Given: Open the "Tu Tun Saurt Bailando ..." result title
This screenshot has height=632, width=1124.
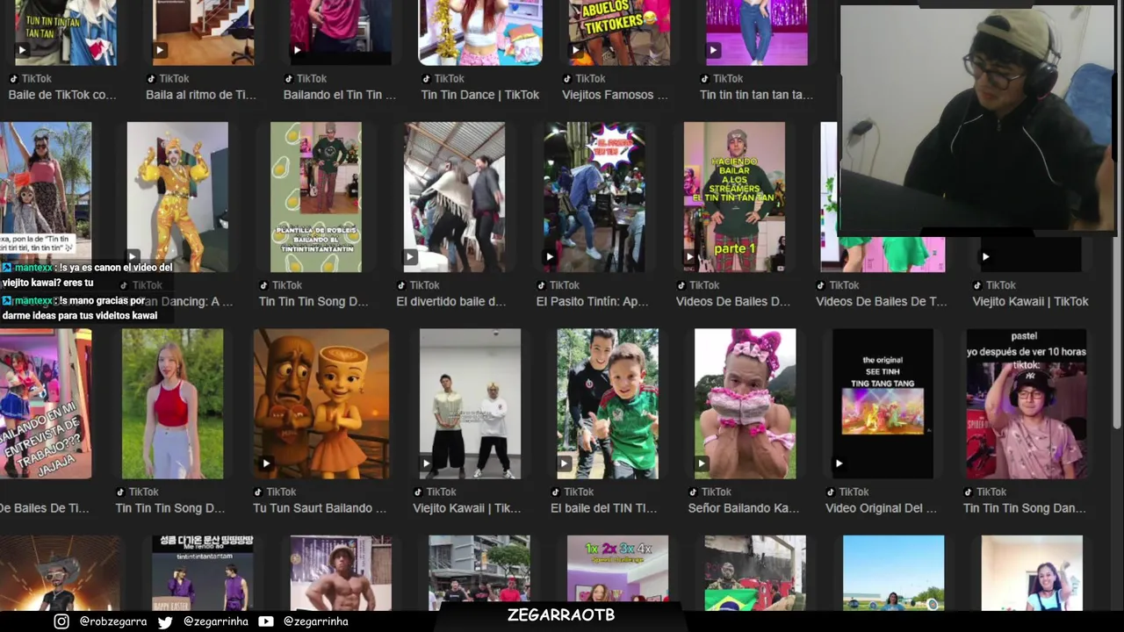Looking at the screenshot, I should pos(320,508).
